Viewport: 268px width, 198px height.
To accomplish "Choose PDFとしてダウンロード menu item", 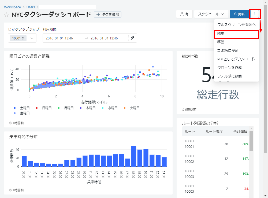I will 236,59.
